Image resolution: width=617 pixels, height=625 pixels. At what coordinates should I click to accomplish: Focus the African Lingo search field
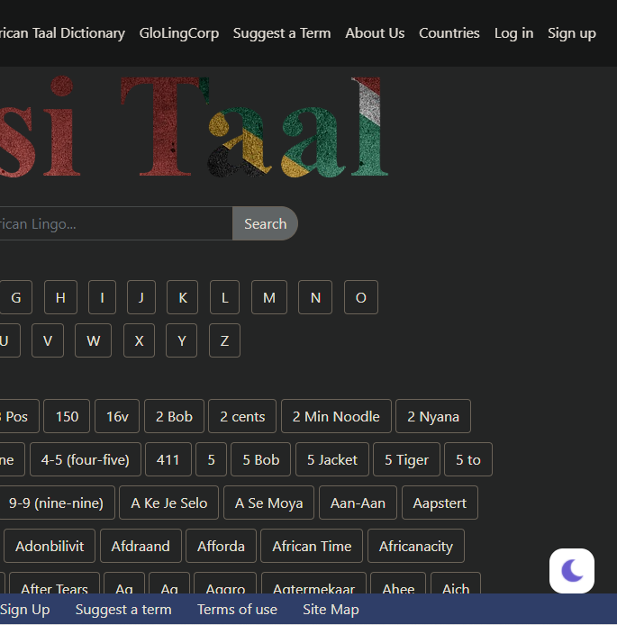pos(115,223)
